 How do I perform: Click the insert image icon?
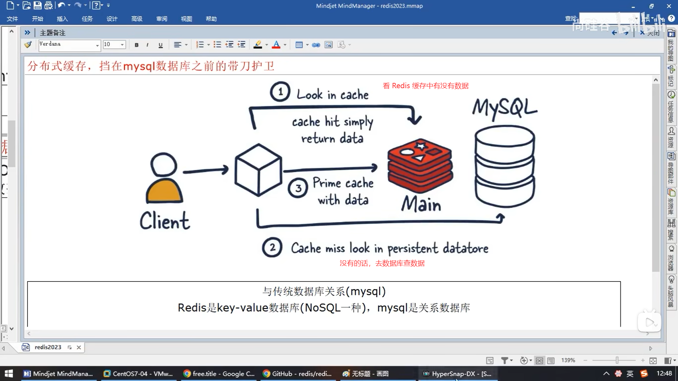(328, 45)
